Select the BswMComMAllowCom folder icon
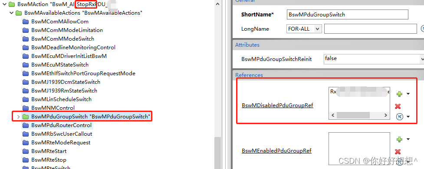This screenshot has width=424, height=169. pyautogui.click(x=26, y=22)
